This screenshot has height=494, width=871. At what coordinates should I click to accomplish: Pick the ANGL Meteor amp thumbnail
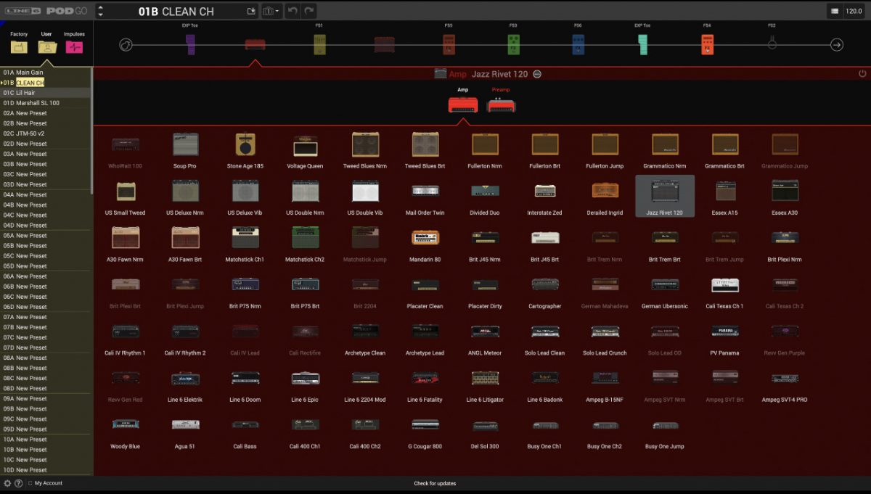click(x=485, y=331)
